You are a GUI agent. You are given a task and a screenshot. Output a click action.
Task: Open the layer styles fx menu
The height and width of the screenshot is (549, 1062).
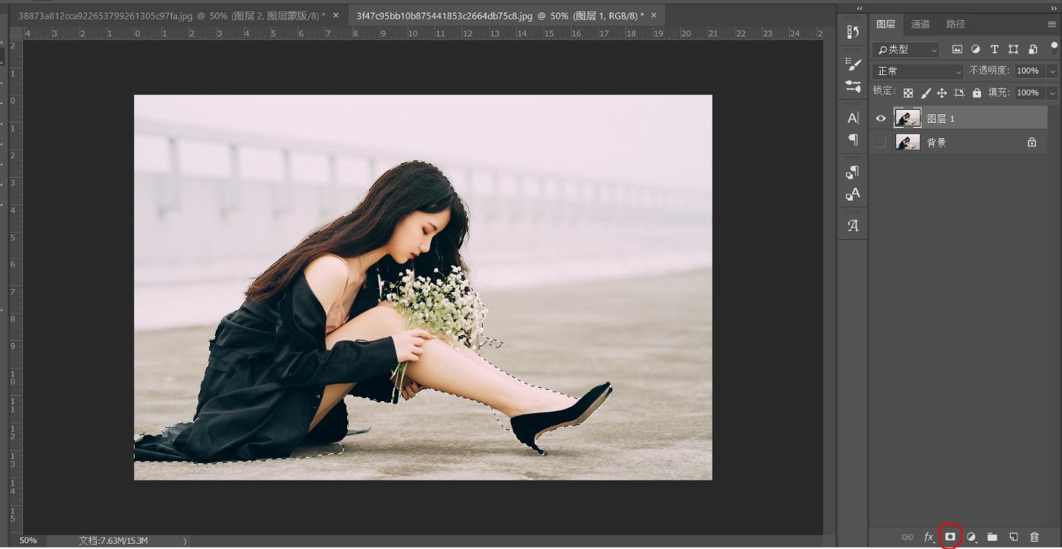(x=927, y=536)
